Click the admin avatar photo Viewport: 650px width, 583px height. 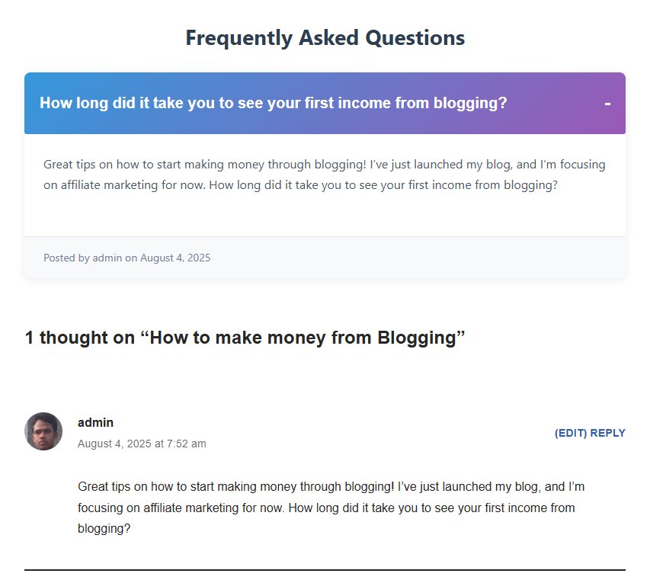43,431
